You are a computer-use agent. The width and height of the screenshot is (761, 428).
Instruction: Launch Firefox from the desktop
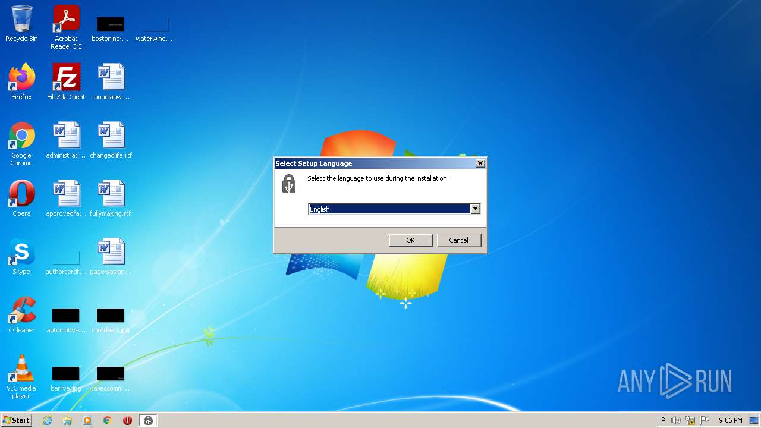21,82
